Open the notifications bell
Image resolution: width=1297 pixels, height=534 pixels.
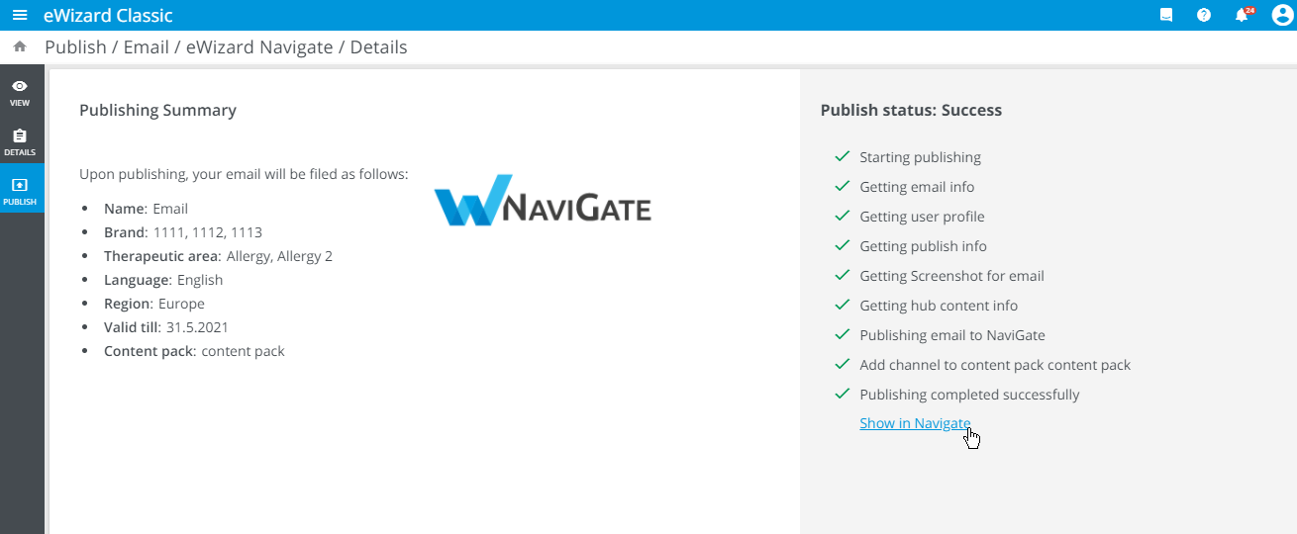click(x=1242, y=15)
